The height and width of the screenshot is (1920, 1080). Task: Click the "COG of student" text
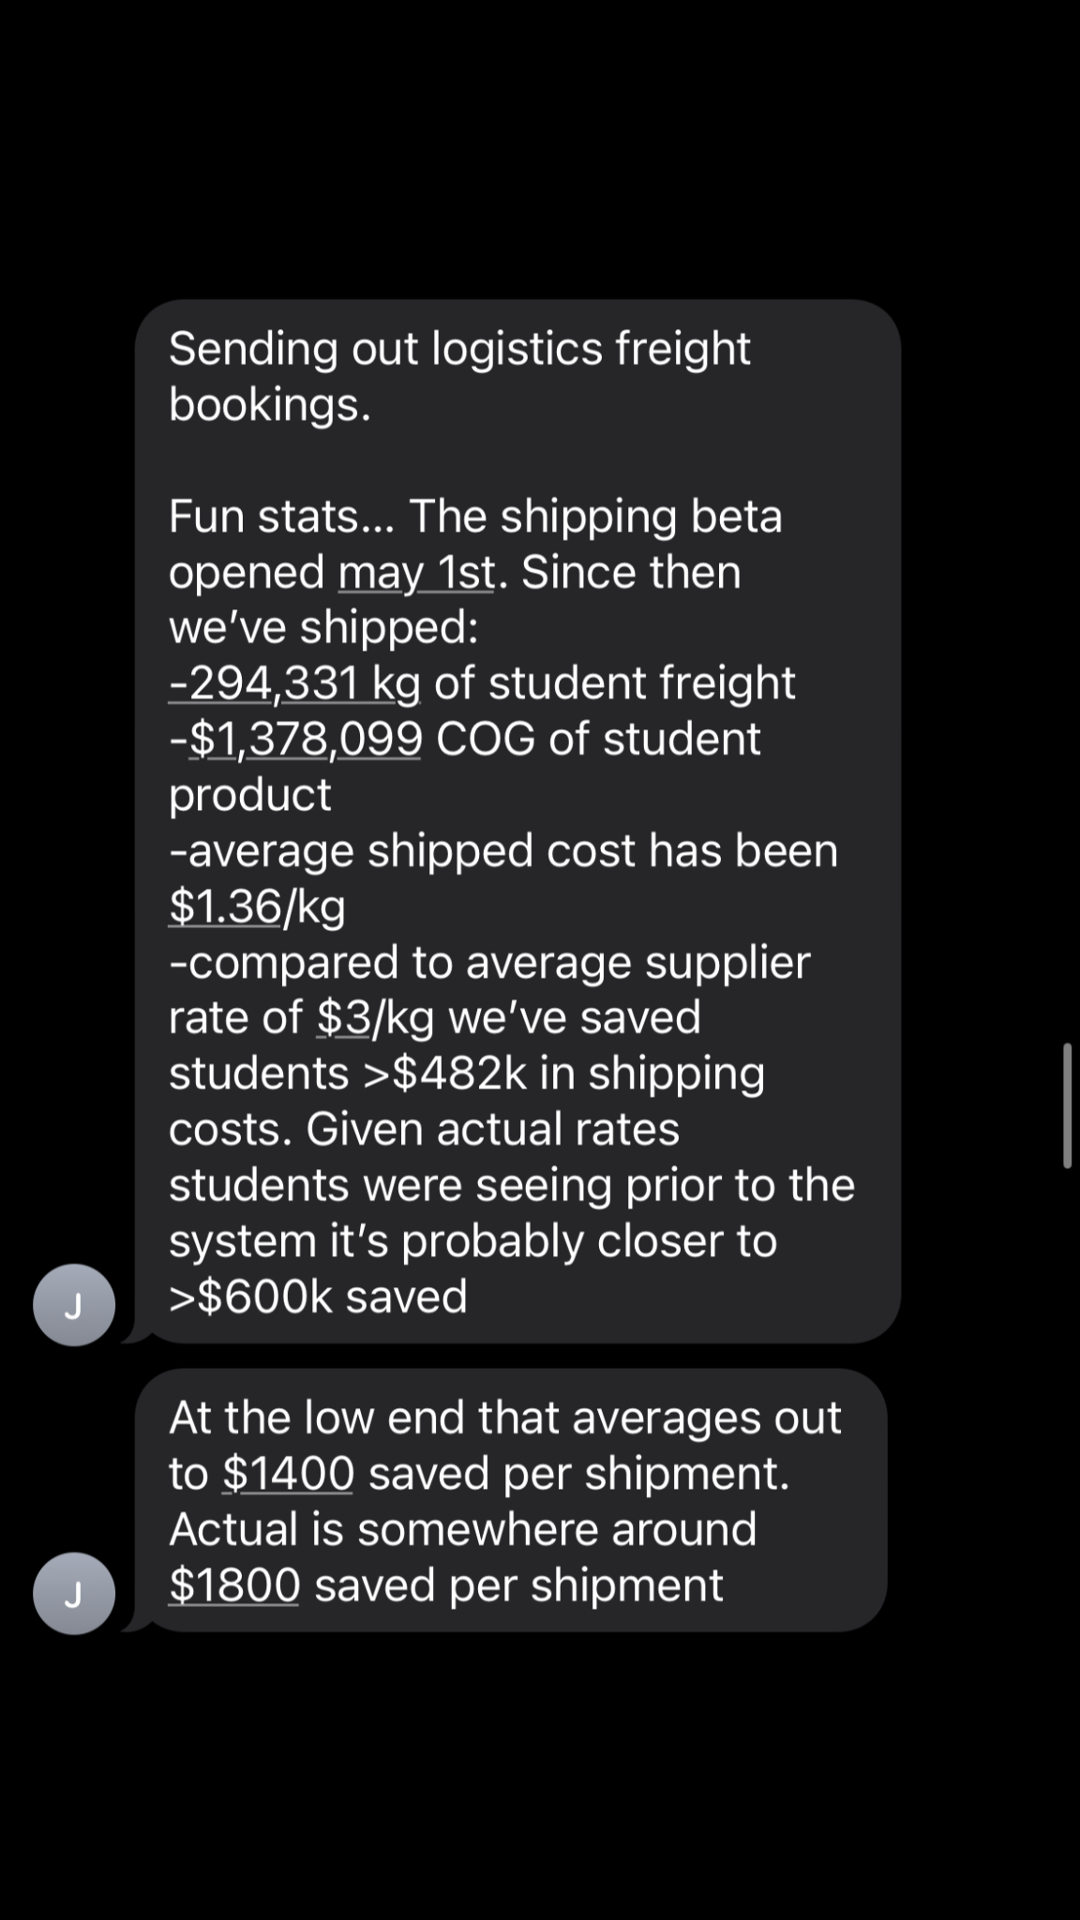coord(598,739)
